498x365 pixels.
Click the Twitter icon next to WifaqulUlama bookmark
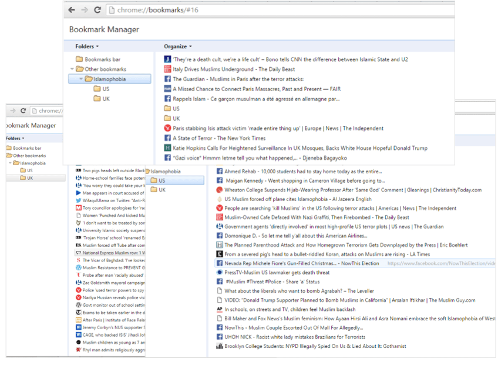click(x=78, y=200)
